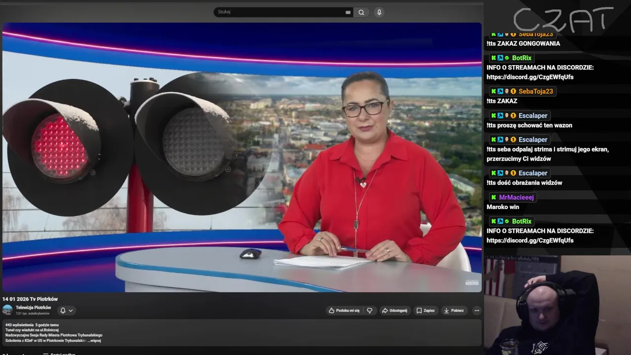Open the three-dot more actions menu
Screen dimensions: 631x355
(477, 311)
